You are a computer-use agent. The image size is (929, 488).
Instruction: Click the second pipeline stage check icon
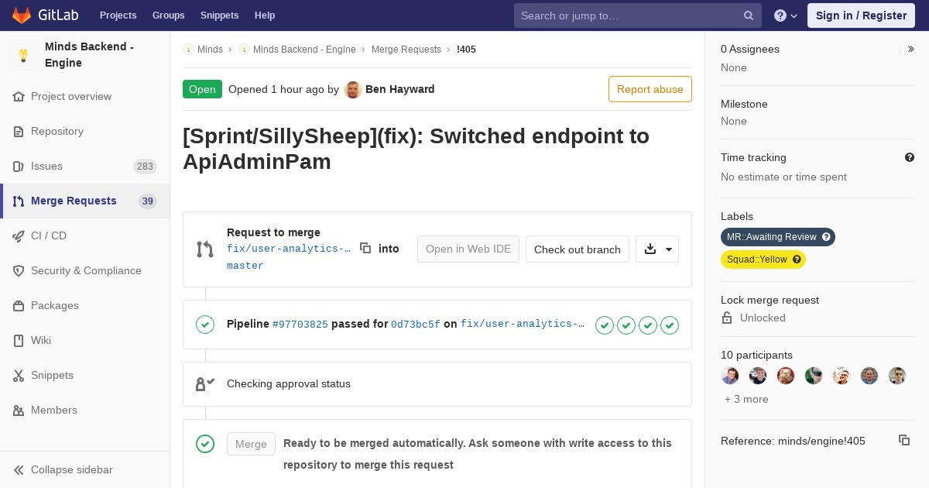click(626, 325)
